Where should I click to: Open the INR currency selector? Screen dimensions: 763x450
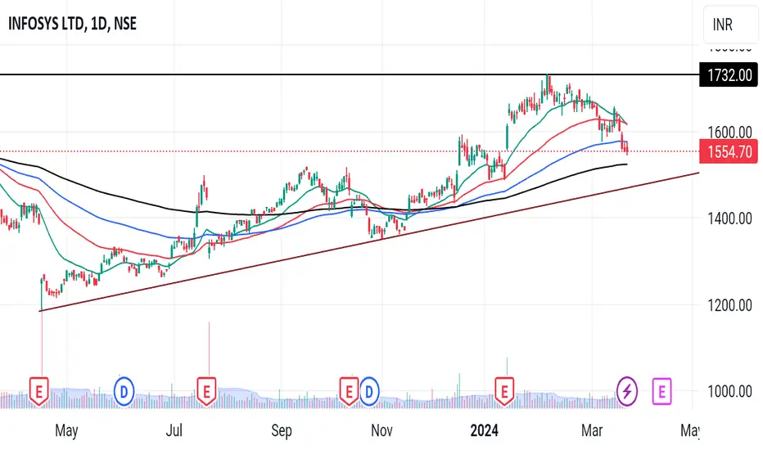coord(731,25)
